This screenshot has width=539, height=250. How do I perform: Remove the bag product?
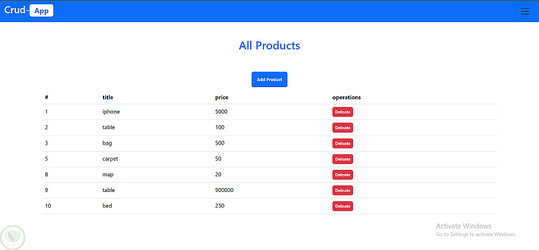click(x=342, y=144)
